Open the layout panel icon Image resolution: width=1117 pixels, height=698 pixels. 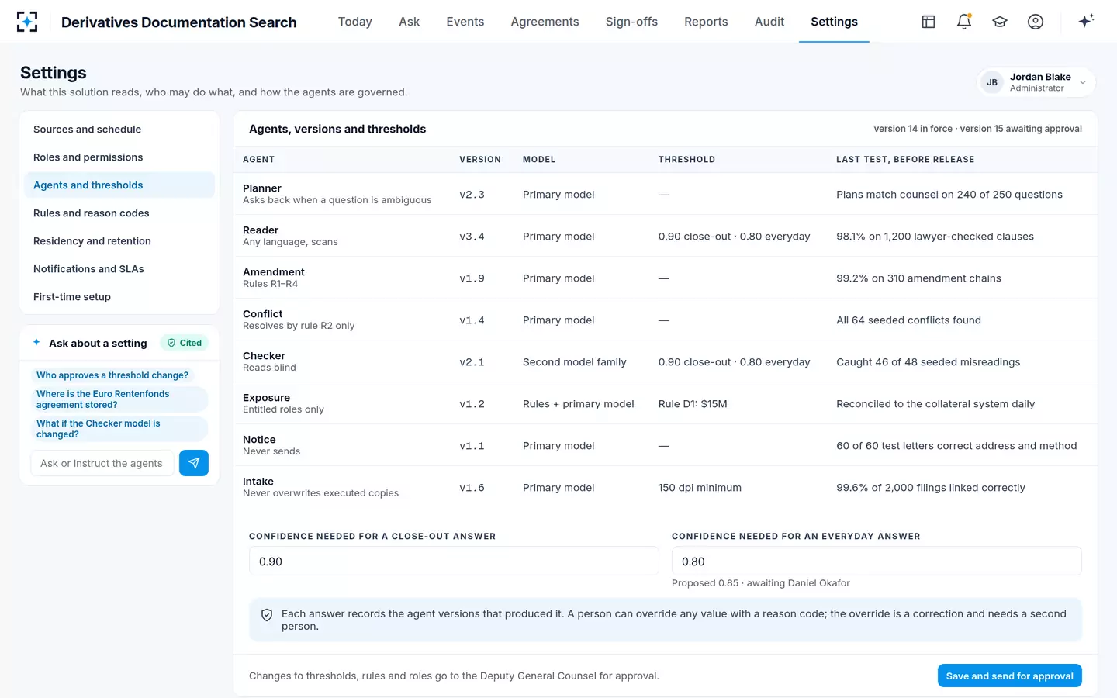coord(929,22)
